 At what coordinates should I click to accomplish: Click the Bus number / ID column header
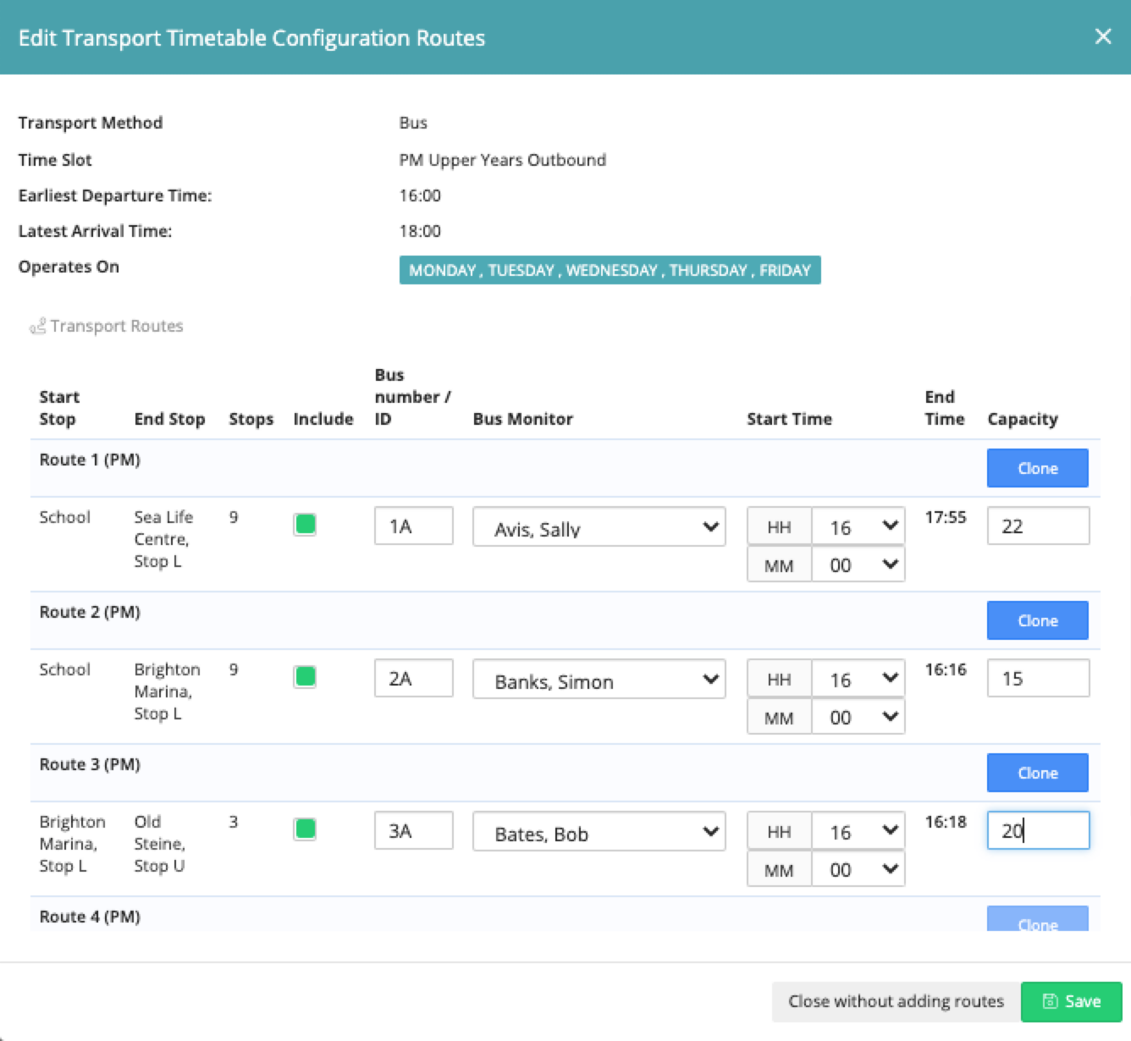click(x=412, y=397)
